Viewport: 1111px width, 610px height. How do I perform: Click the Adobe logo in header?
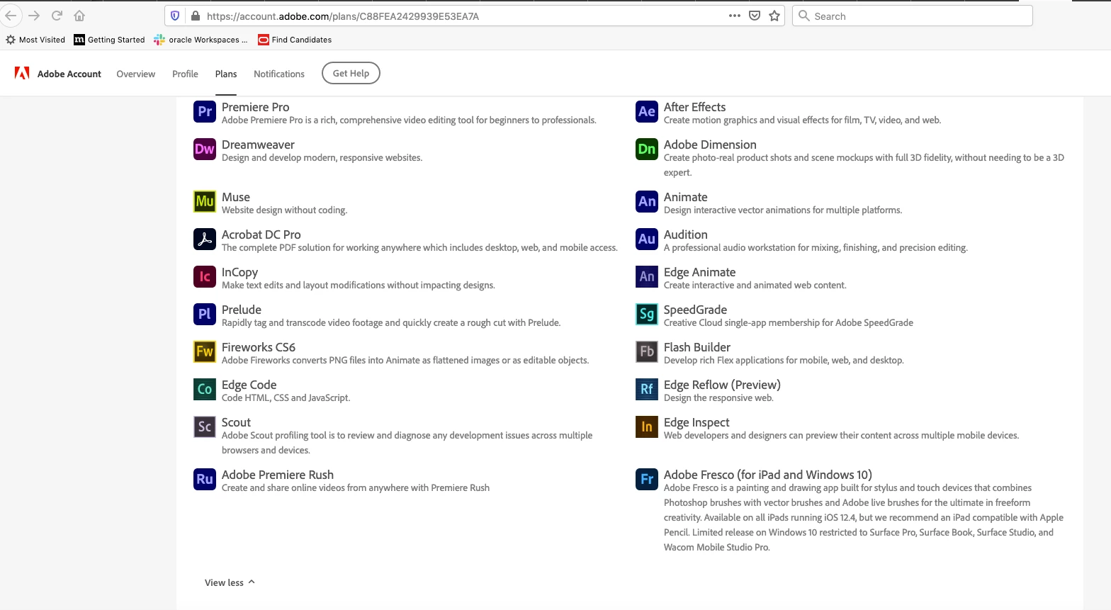click(22, 73)
